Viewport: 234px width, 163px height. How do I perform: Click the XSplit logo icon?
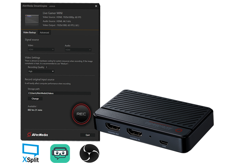[31, 153]
